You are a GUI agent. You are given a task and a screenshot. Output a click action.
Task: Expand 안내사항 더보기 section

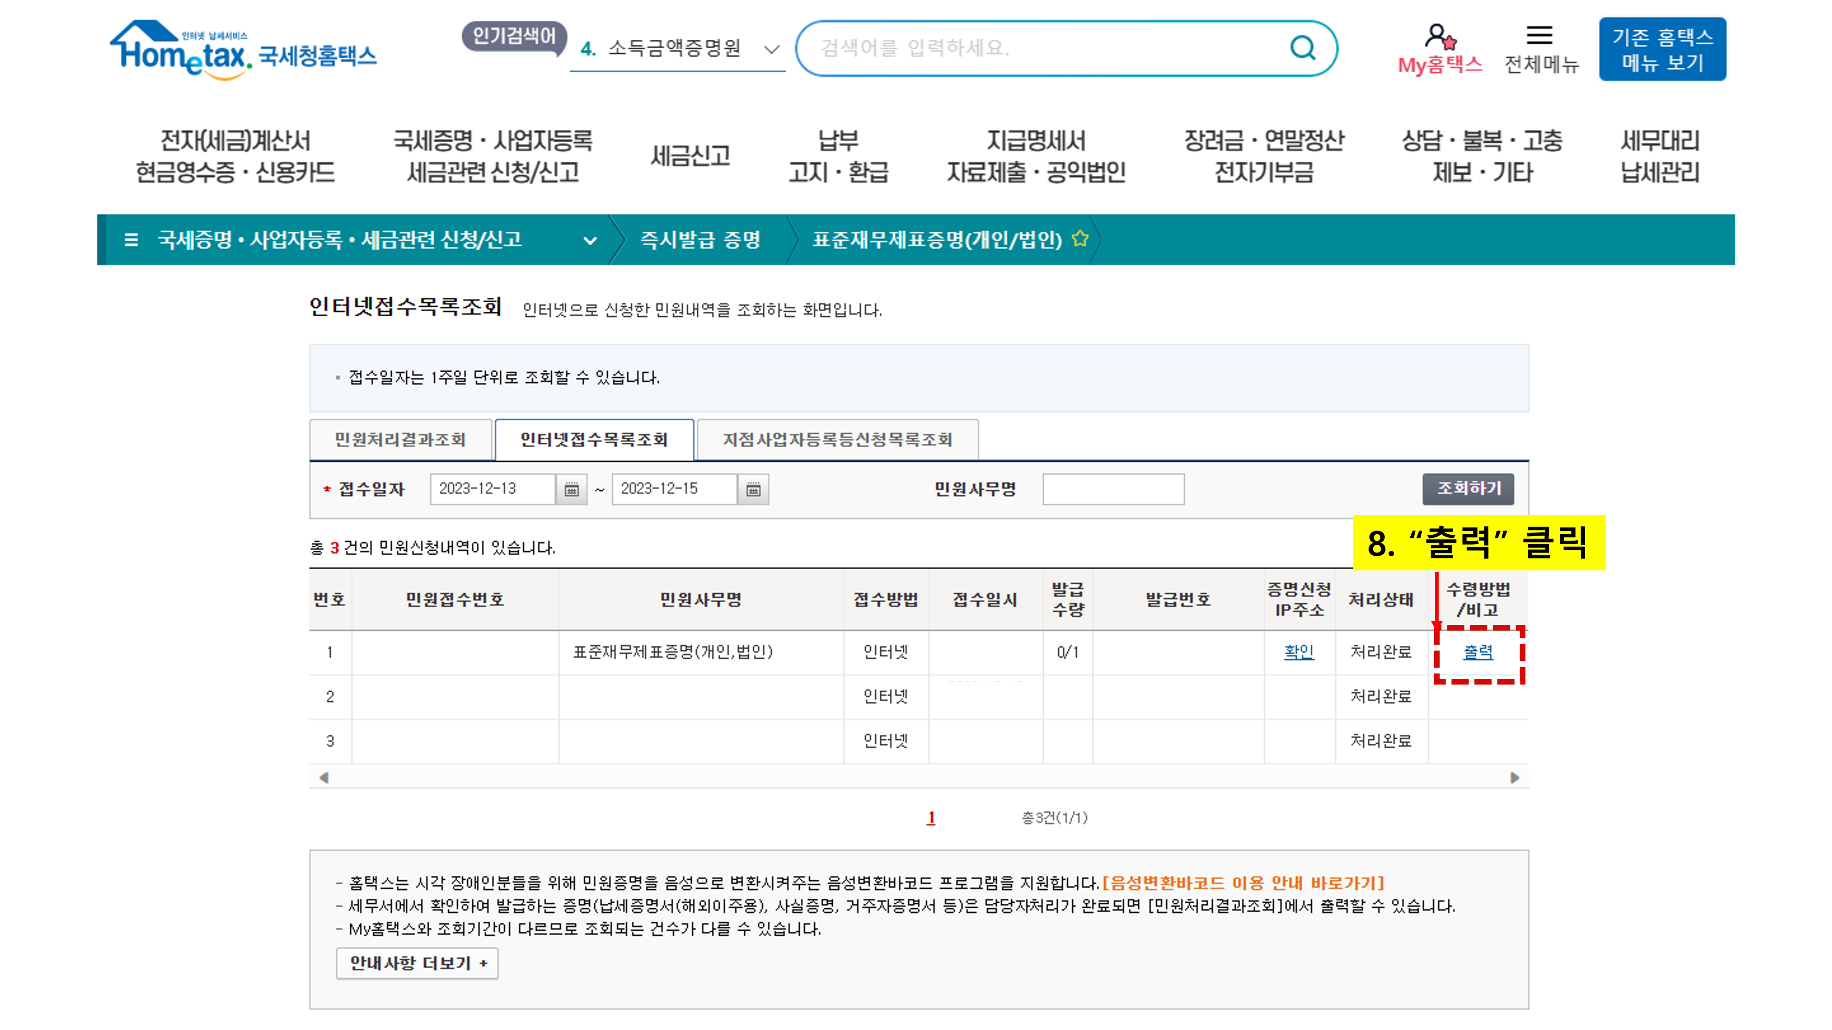click(417, 963)
